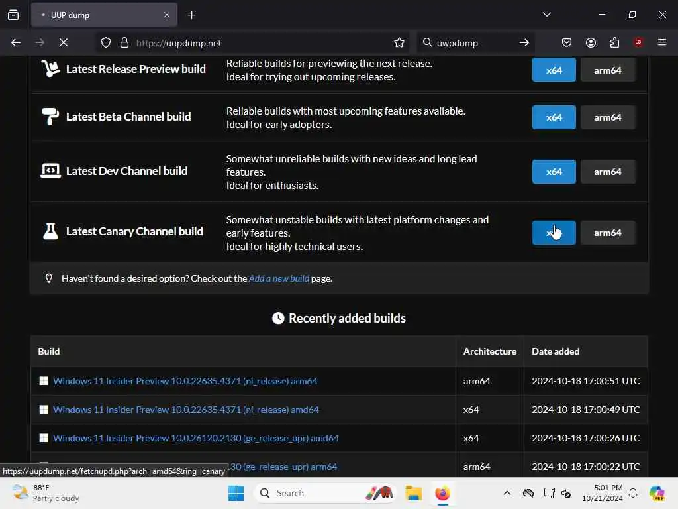Open the Windows Start menu
The height and width of the screenshot is (509, 678).
236,493
